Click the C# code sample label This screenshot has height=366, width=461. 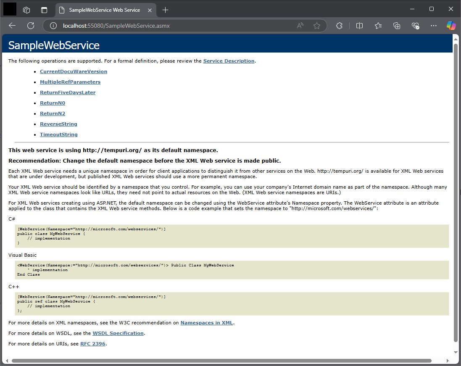pos(12,219)
